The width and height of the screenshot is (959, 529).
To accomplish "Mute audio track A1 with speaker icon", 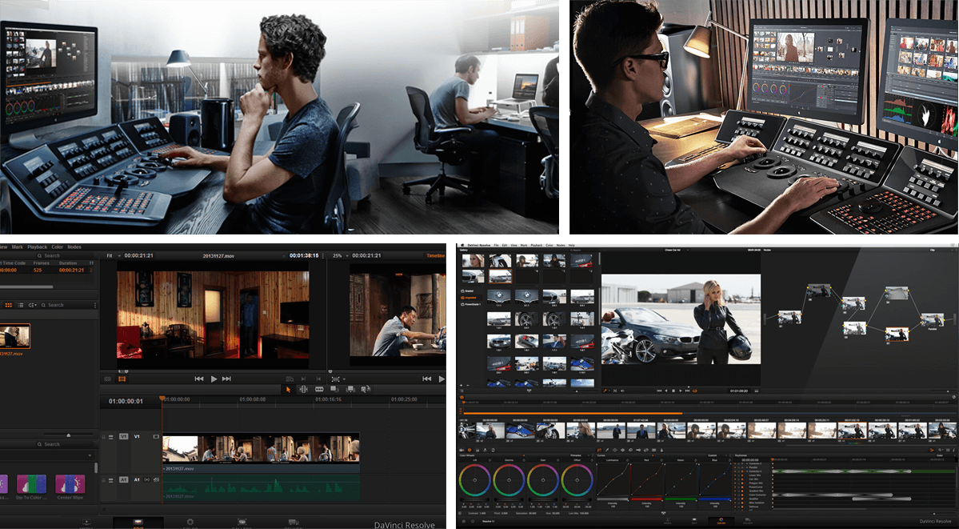I will pyautogui.click(x=156, y=479).
